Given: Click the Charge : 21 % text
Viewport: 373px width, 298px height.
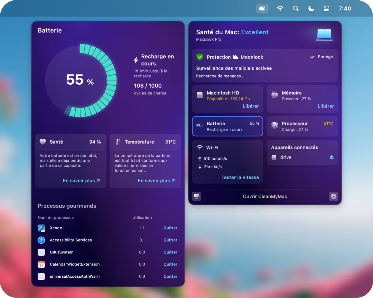Looking at the screenshot, I should [295, 130].
